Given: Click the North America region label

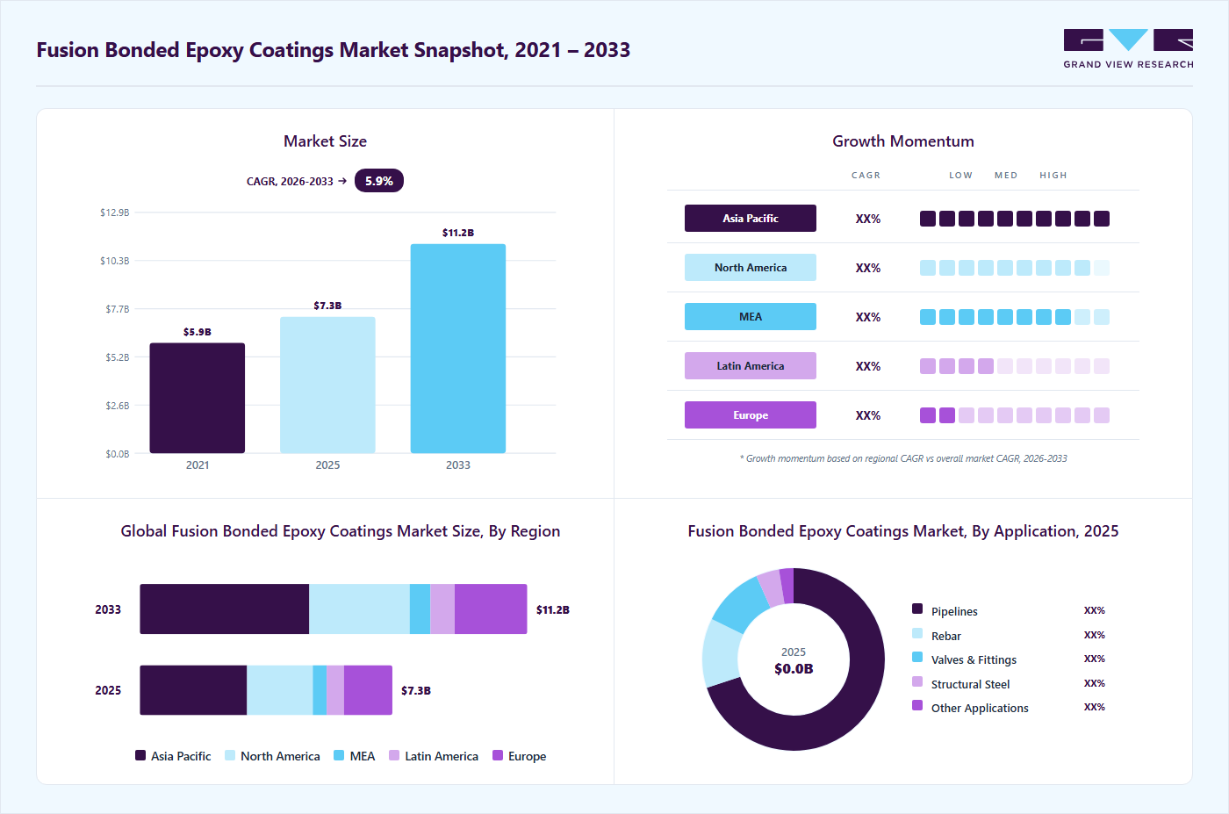Looking at the screenshot, I should (x=751, y=268).
